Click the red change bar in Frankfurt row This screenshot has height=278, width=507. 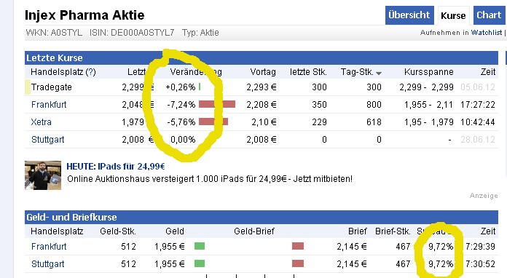pyautogui.click(x=217, y=104)
